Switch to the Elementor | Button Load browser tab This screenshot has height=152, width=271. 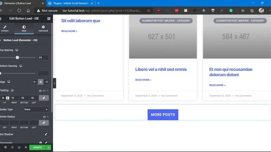point(21,3)
